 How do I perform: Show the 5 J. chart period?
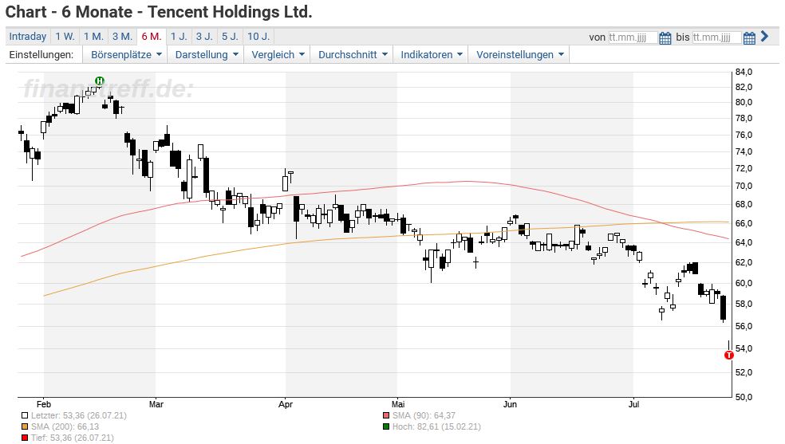point(231,37)
